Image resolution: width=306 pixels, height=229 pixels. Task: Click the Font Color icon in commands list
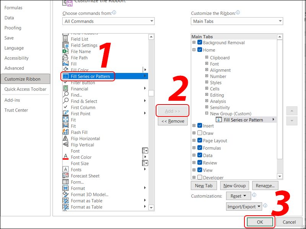tap(65, 157)
